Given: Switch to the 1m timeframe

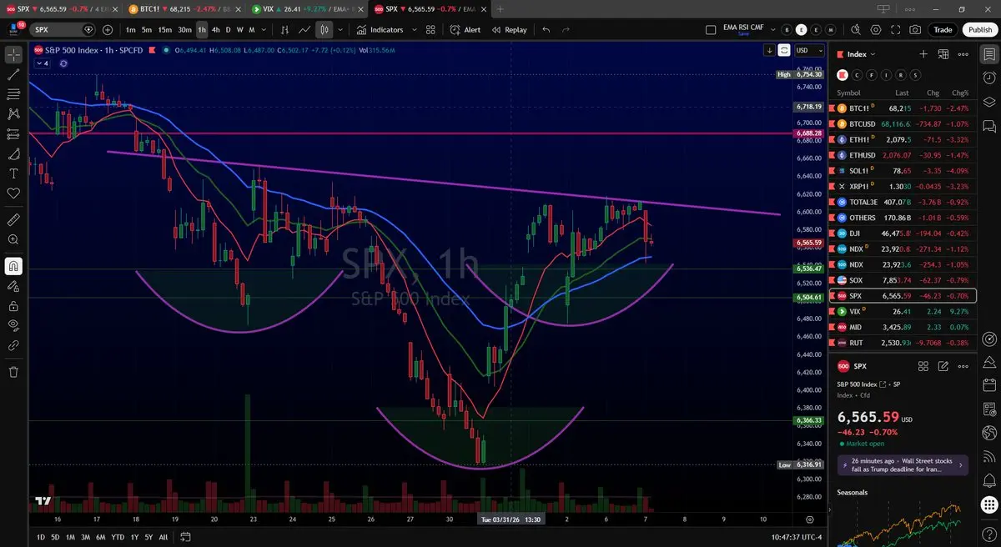Looking at the screenshot, I should coord(131,30).
